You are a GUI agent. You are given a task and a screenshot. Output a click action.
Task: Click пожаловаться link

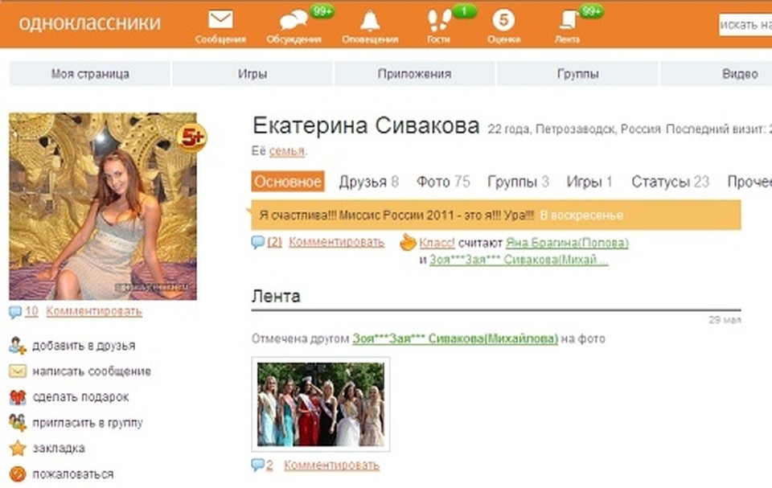point(73,474)
